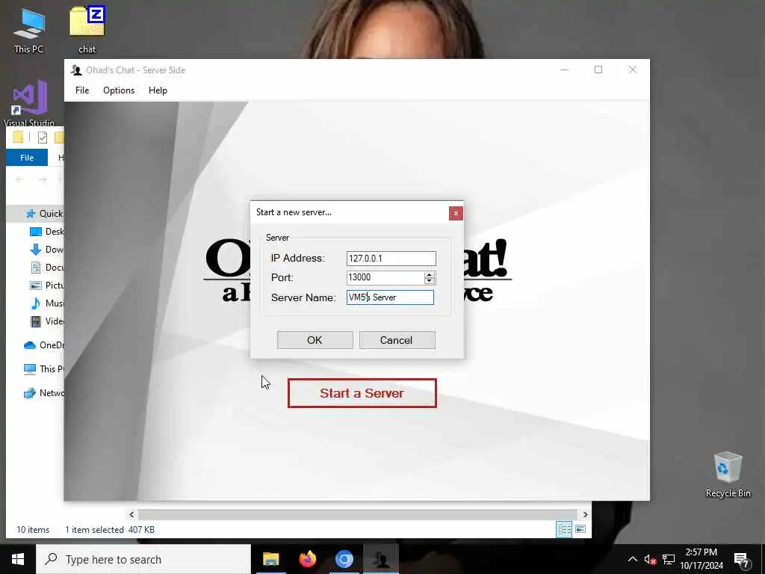
Task: Click the Explorer horizontal scrollbar track
Action: [358, 514]
